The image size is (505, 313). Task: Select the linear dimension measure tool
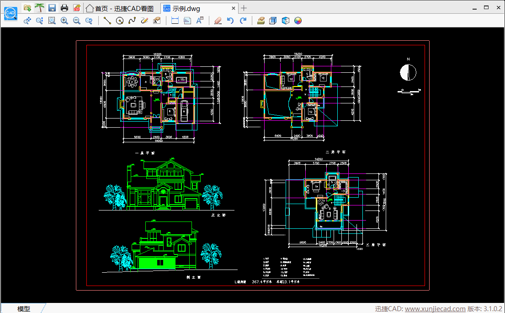pos(175,21)
